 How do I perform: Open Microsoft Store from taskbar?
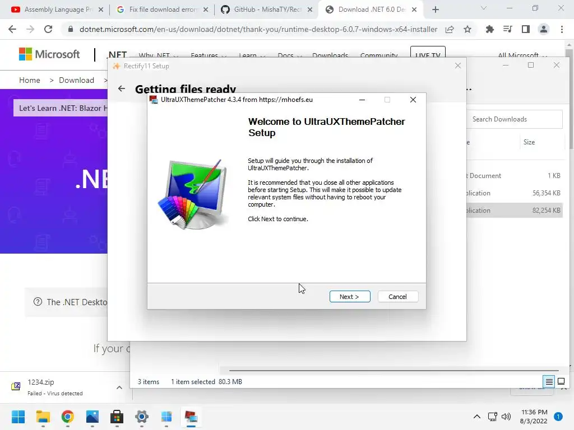tap(117, 417)
